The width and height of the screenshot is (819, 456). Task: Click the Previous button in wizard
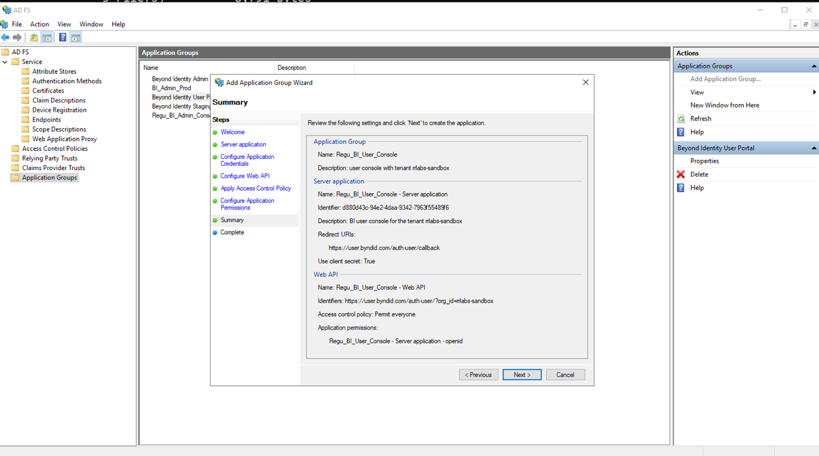click(x=478, y=375)
